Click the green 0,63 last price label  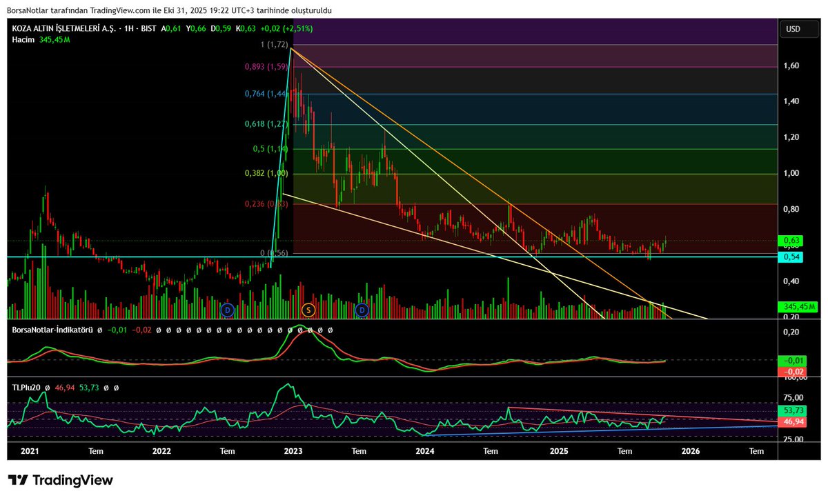coord(789,241)
